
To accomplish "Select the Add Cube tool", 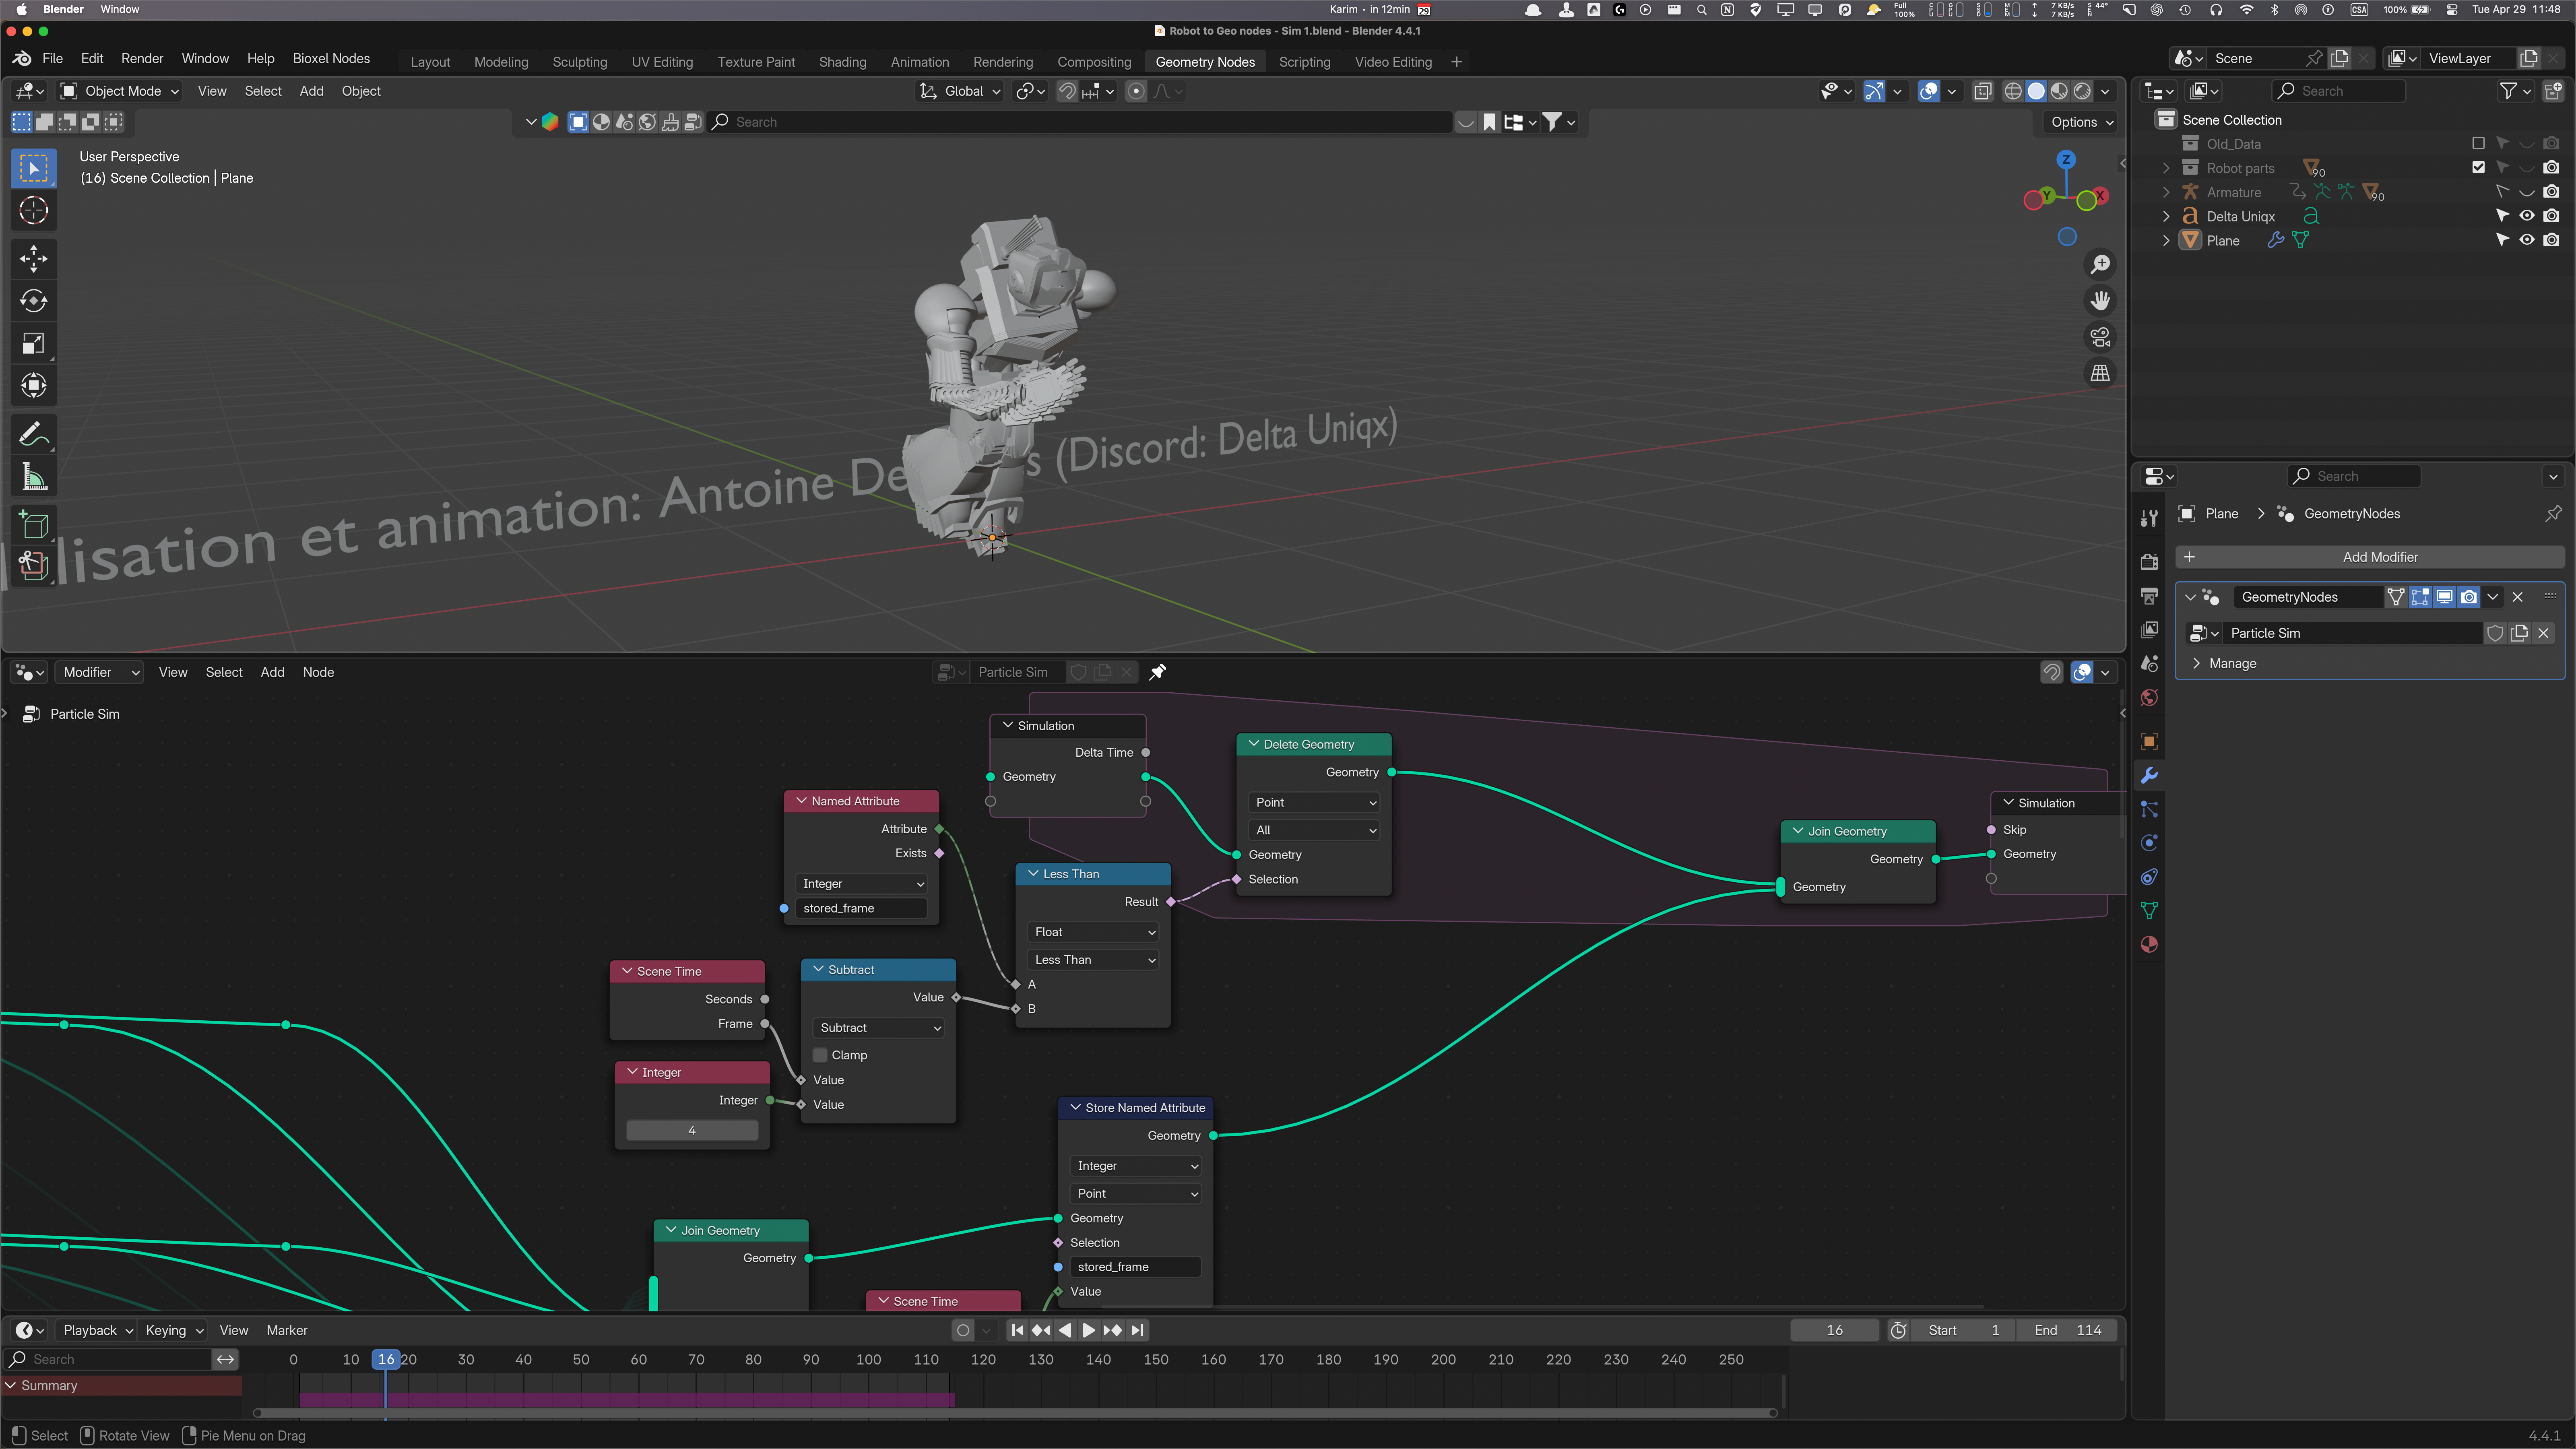I will (x=33, y=525).
